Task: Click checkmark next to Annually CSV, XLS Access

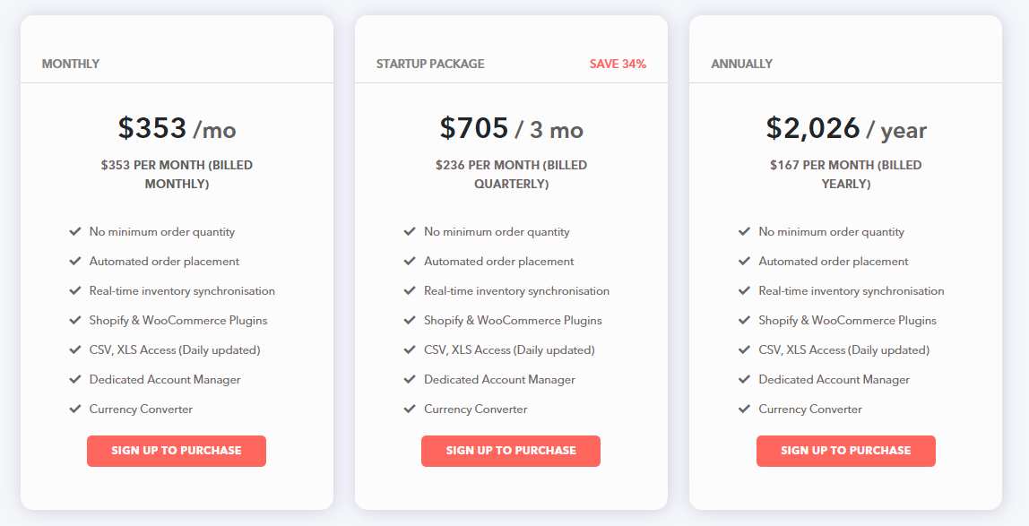Action: [x=744, y=349]
